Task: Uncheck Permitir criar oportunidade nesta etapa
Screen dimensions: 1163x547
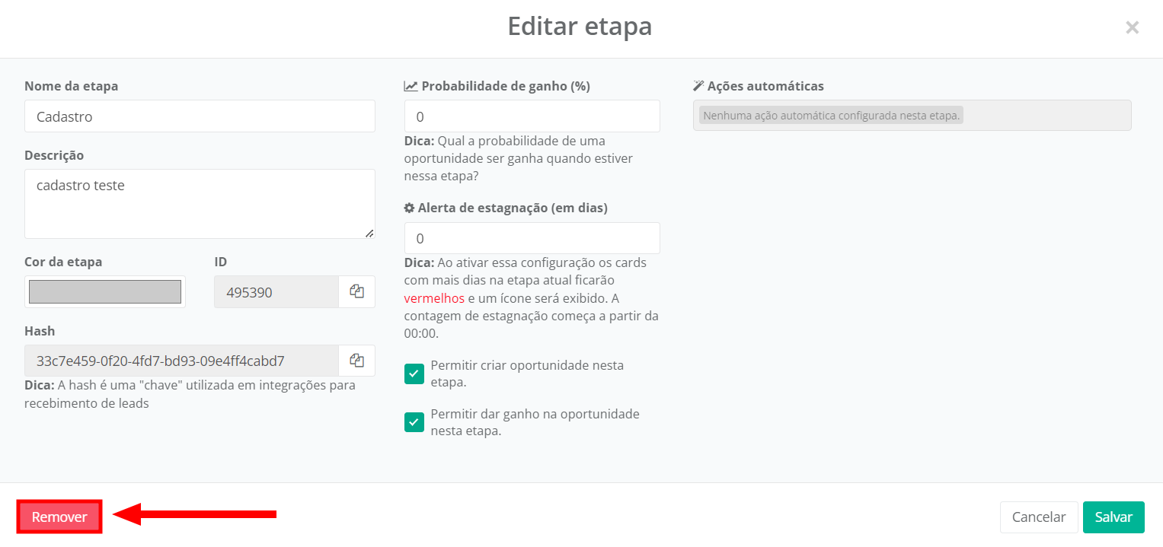Action: click(414, 374)
